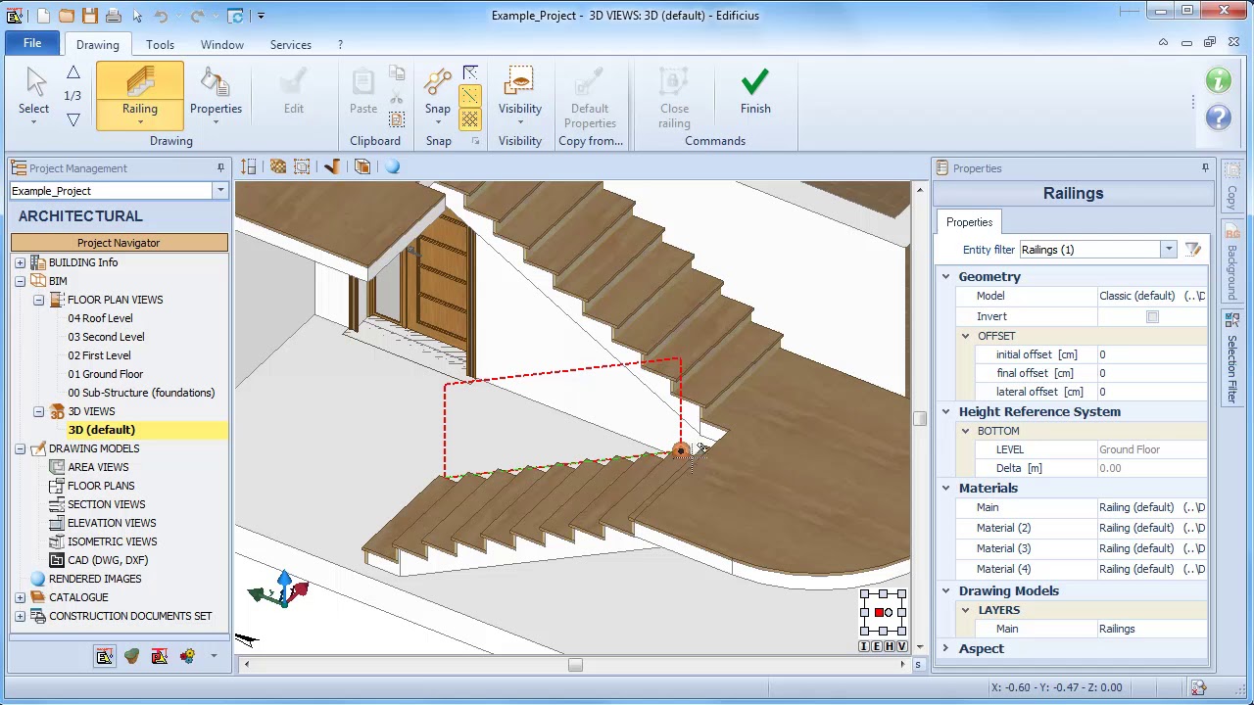This screenshot has width=1254, height=705.
Task: Toggle the middle yellow snap mode button
Action: [x=470, y=96]
